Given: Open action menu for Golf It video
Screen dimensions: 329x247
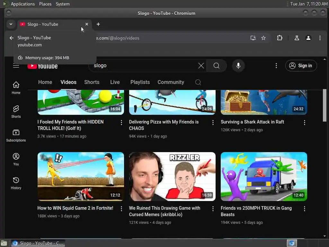Looking at the screenshot, I should tap(121, 123).
